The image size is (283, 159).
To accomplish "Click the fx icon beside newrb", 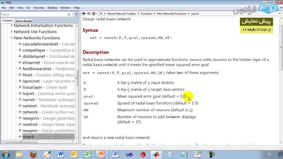I will coord(20,136).
